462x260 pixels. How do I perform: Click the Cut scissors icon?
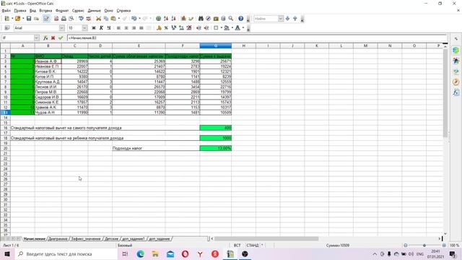pos(98,19)
